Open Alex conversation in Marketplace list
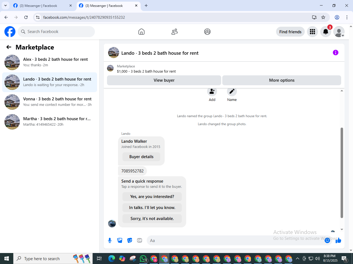353x264 pixels. [x=50, y=62]
